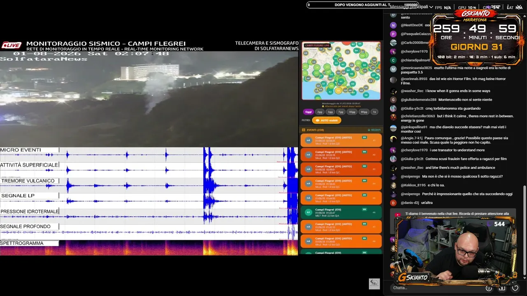Select the 2gg time range pill
This screenshot has width=527, height=296.
tap(319, 112)
